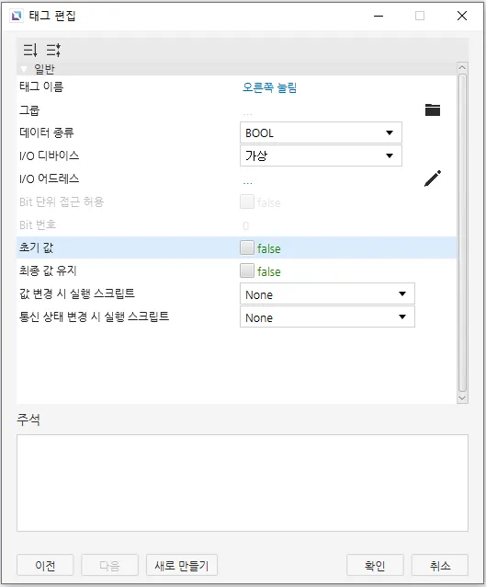Click the pencil icon to edit I/O 어드레스
The image size is (486, 587).
433,178
